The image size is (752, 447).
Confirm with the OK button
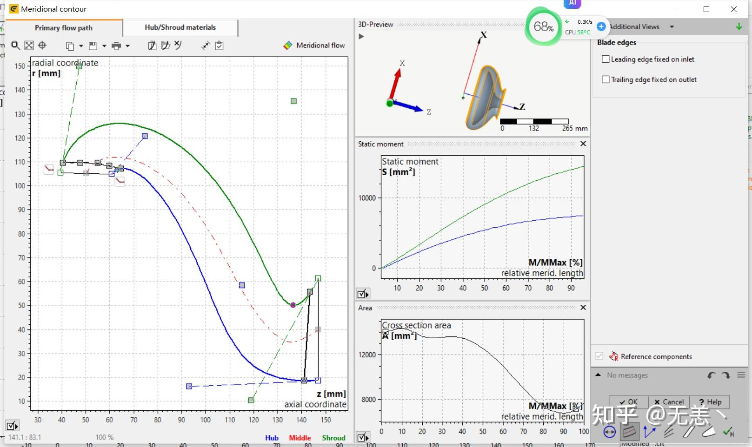pyautogui.click(x=628, y=402)
